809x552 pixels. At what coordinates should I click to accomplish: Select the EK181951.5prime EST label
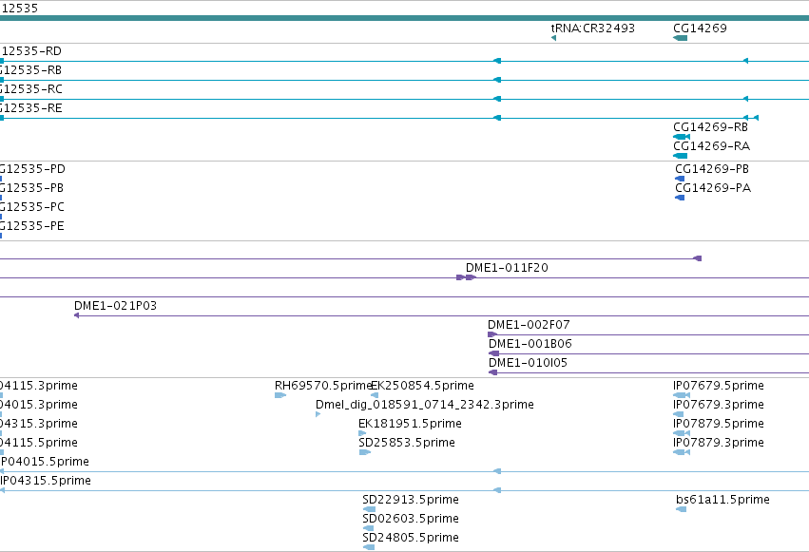pyautogui.click(x=410, y=424)
